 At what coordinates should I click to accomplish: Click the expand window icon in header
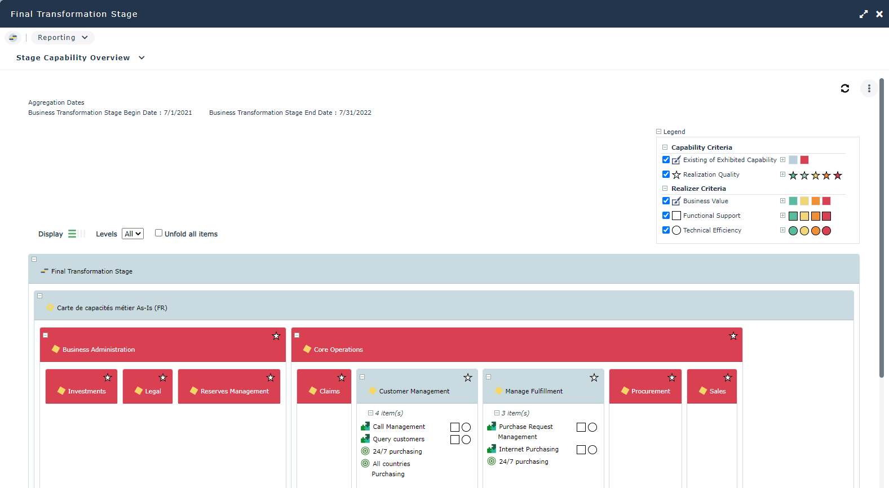[x=863, y=14]
